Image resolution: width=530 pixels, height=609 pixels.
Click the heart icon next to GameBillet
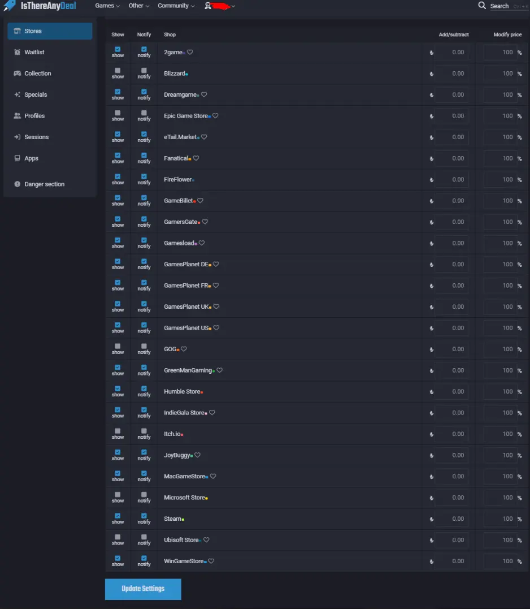[x=200, y=200]
